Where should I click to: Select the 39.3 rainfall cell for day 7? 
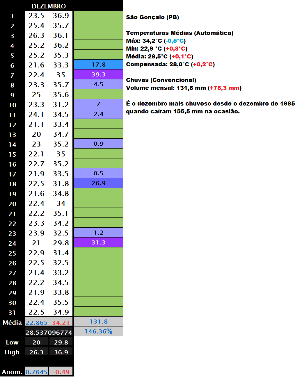tap(98, 74)
